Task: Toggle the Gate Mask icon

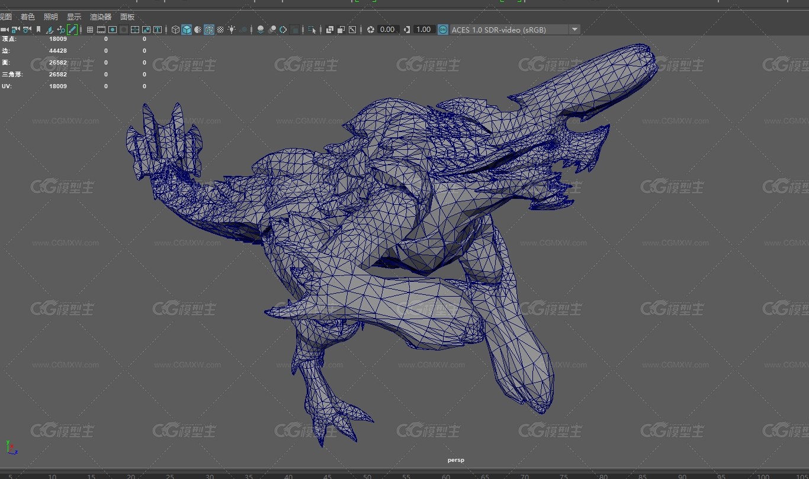Action: pyautogui.click(x=124, y=30)
